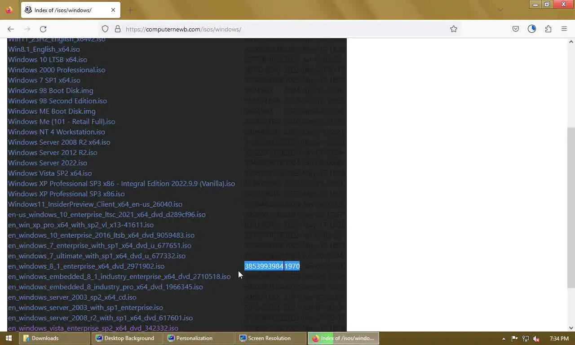This screenshot has width=575, height=345.
Task: Click the Firefox Index of /isos taskbar button
Action: tap(344, 338)
